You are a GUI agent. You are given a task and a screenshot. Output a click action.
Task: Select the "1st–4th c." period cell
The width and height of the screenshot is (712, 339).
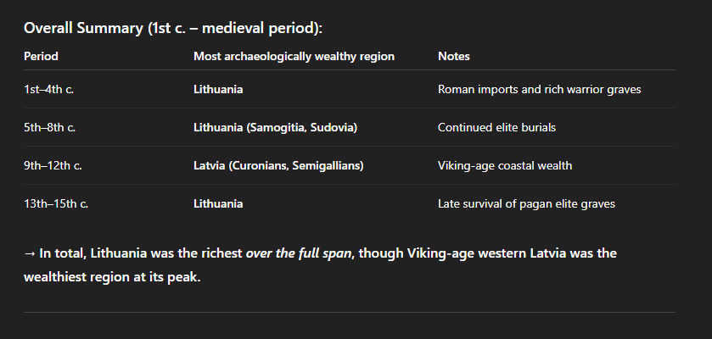pyautogui.click(x=49, y=89)
